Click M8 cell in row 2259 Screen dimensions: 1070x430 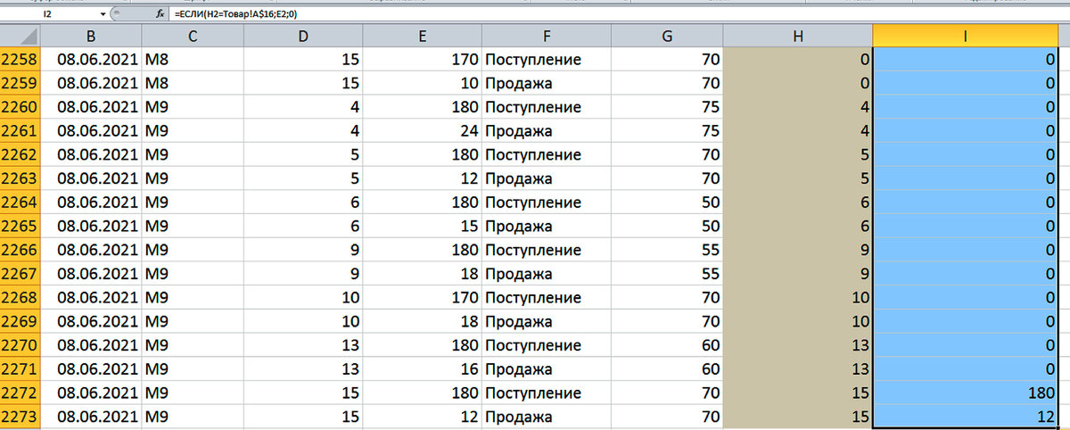tap(157, 84)
